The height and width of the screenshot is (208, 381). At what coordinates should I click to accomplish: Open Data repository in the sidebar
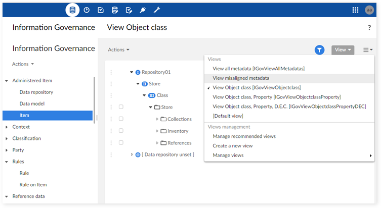(x=36, y=92)
